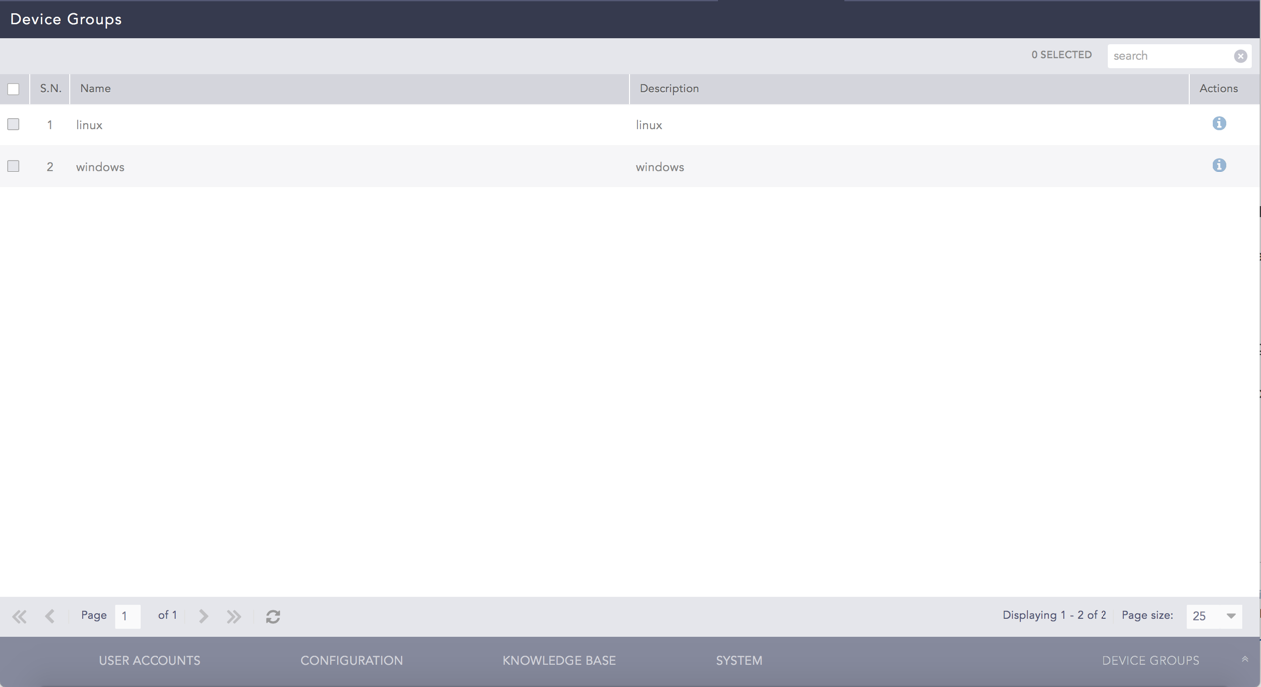
Task: Go to the previous page
Action: coord(49,615)
